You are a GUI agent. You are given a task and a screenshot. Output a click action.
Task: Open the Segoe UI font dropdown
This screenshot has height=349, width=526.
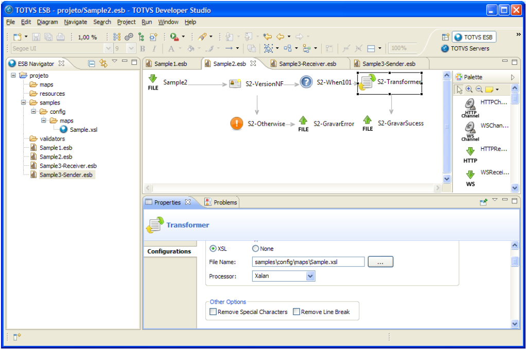click(x=108, y=48)
